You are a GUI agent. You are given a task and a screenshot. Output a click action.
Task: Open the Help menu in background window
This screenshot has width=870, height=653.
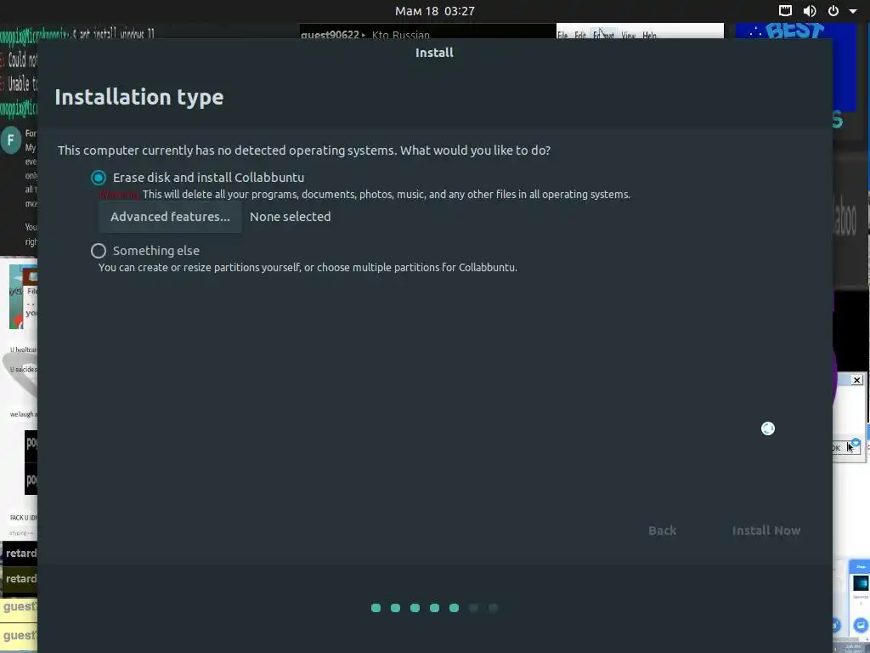coord(649,35)
